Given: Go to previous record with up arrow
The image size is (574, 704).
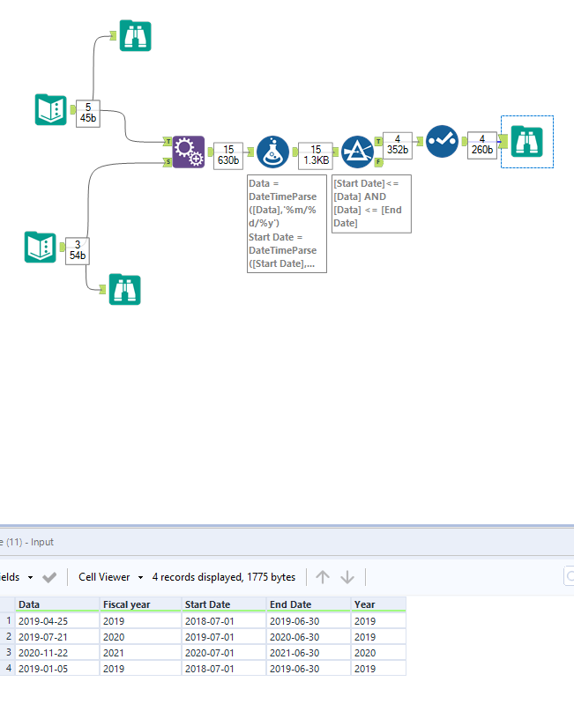Looking at the screenshot, I should 323,577.
